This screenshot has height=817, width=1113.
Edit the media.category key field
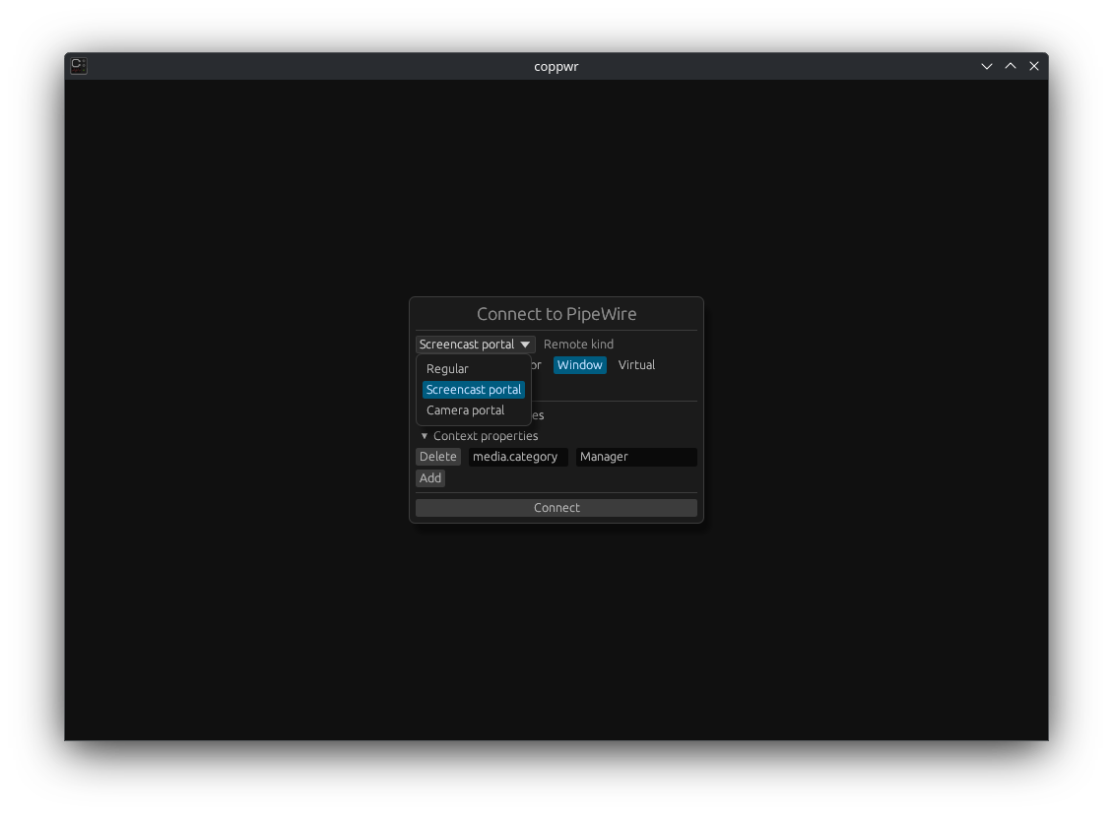pos(518,457)
